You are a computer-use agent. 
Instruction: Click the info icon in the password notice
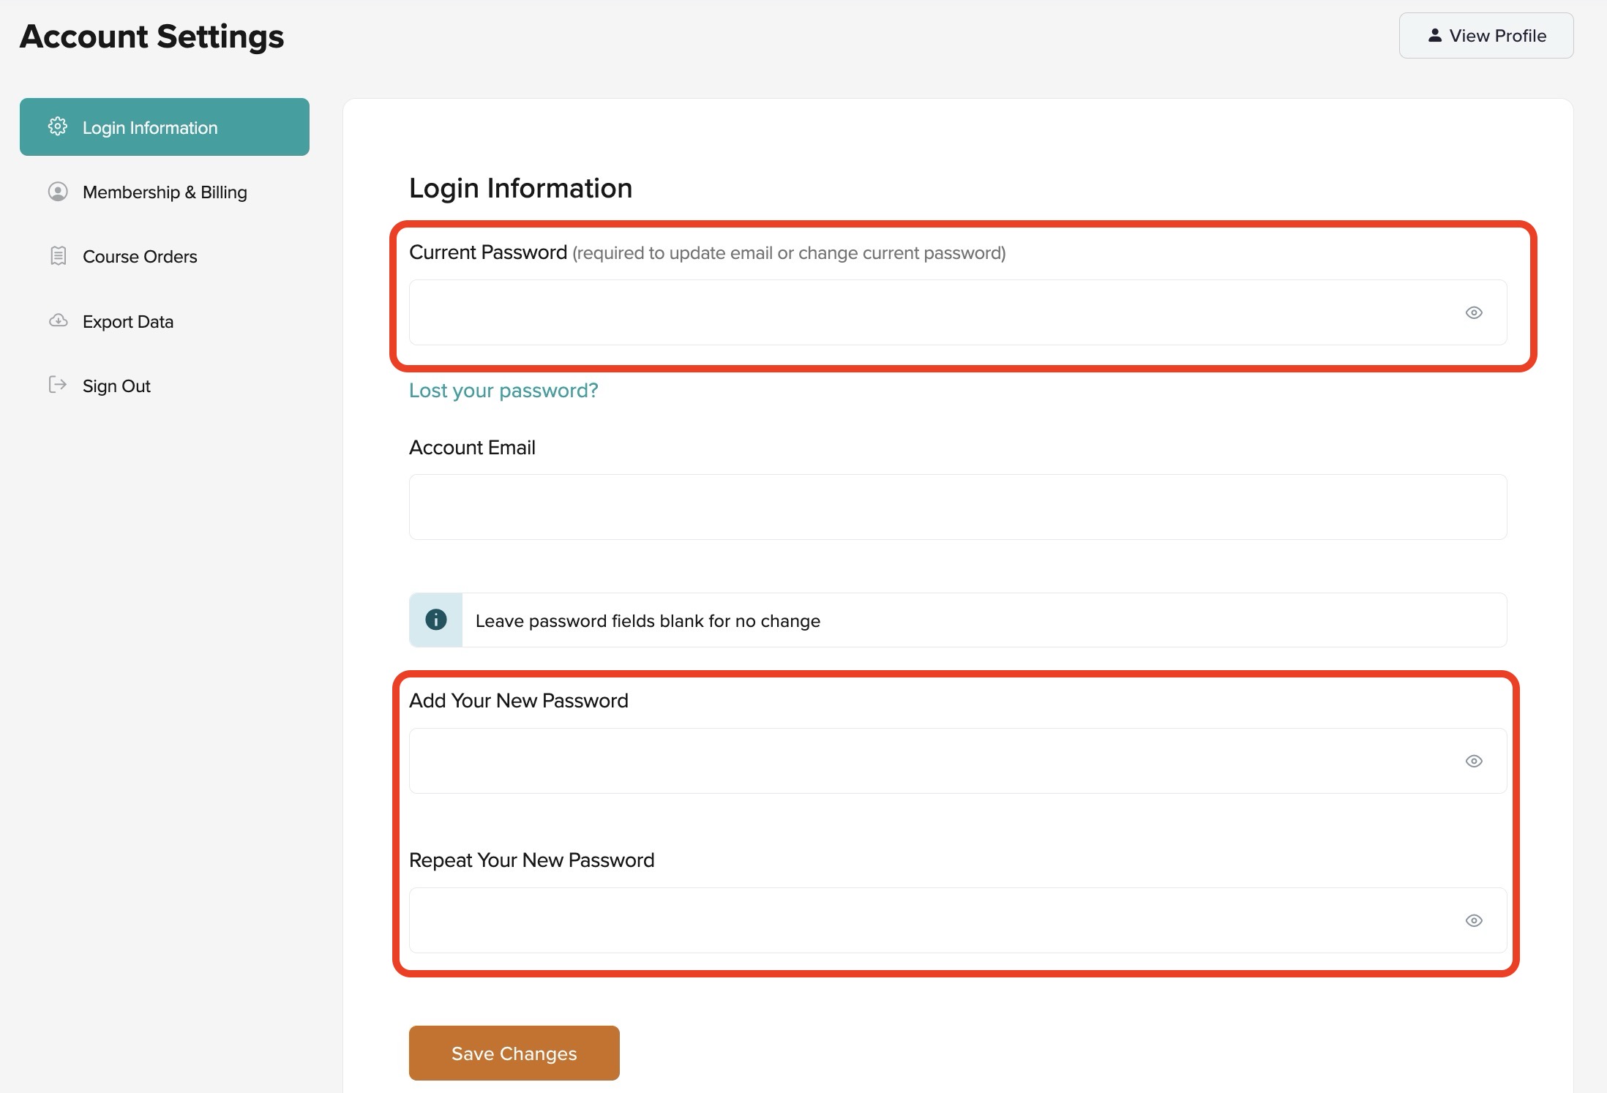(x=436, y=620)
